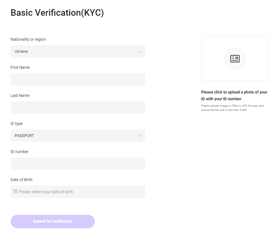This screenshot has width=279, height=235.
Task: Click the "ID type" label
Action: coord(16,124)
